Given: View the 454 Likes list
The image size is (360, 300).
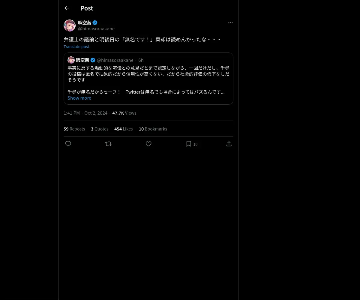Looking at the screenshot, I should (123, 129).
